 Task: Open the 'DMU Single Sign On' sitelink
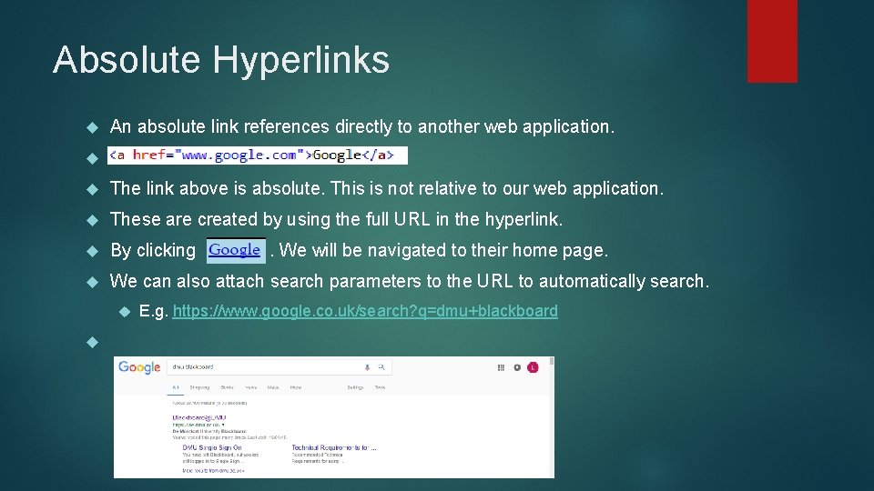tap(212, 447)
